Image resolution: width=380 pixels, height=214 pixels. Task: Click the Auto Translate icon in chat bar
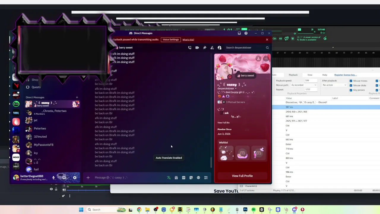[x=169, y=178]
